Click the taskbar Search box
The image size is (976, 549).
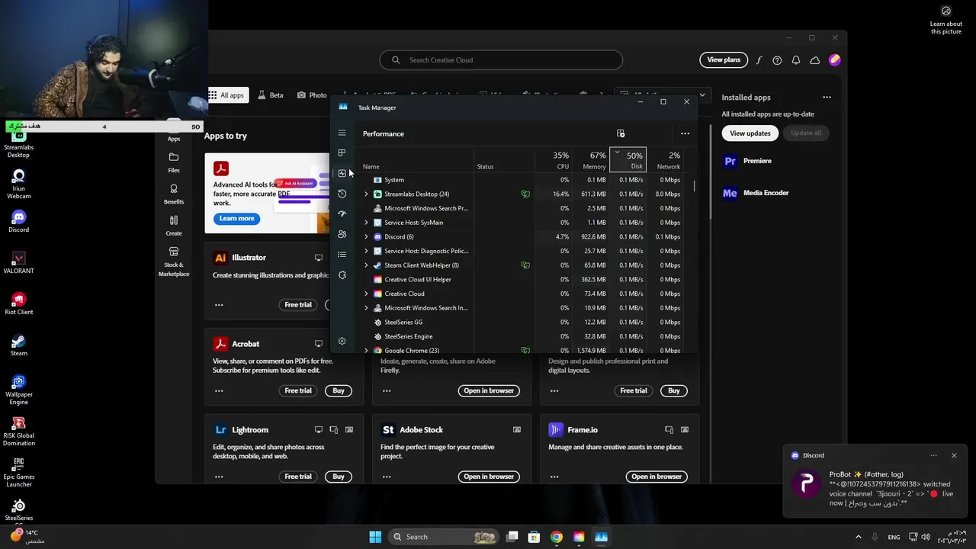(443, 537)
